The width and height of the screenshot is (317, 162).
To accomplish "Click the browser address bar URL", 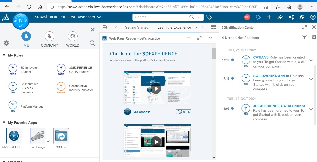I will 158,7.
